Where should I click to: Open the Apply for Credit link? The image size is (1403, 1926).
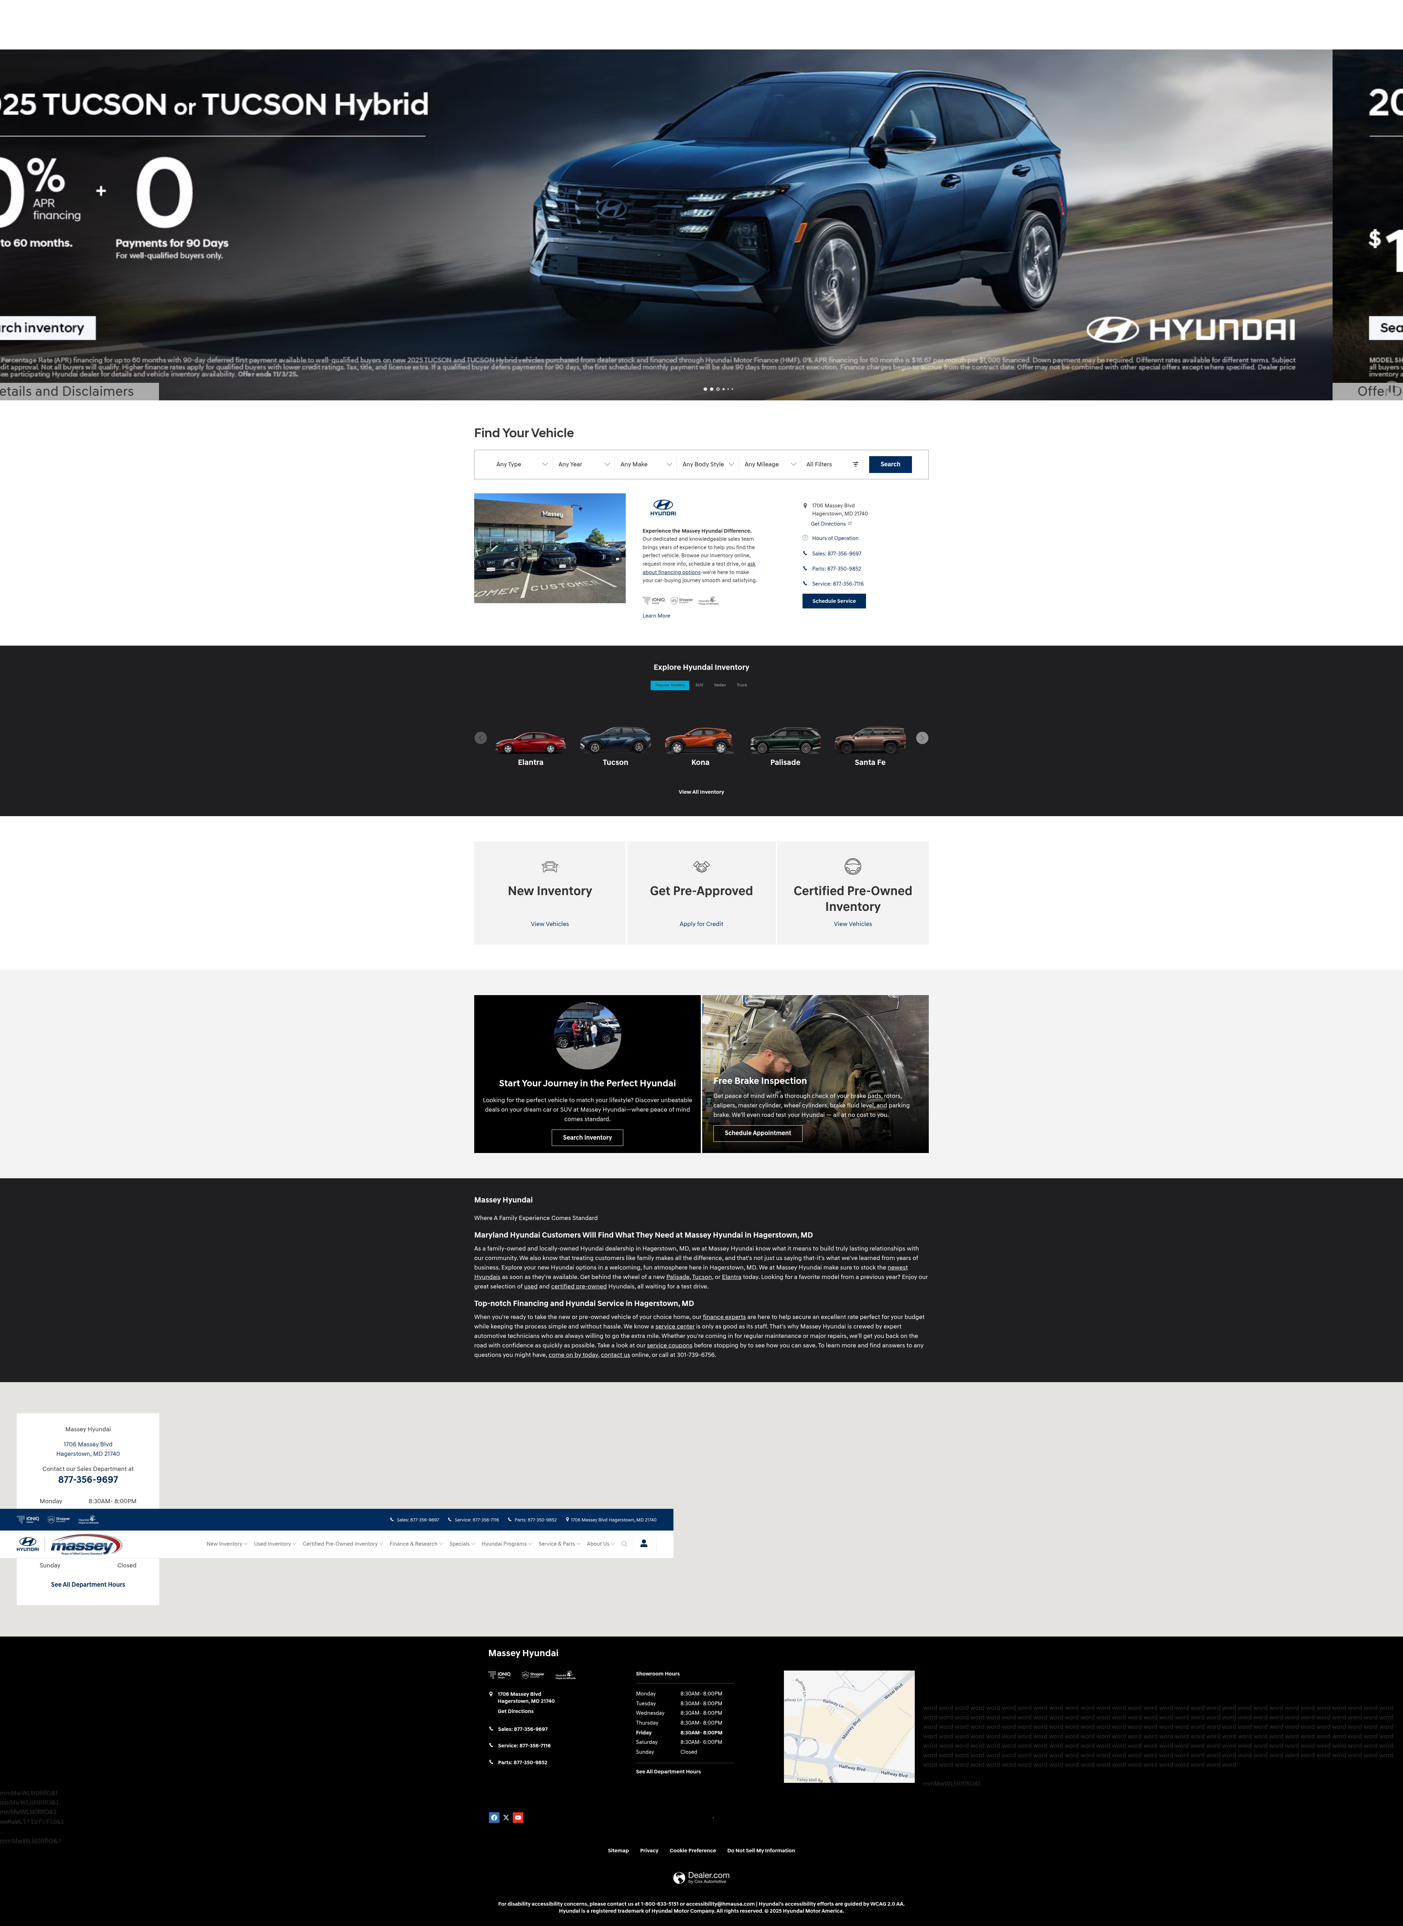(x=701, y=924)
